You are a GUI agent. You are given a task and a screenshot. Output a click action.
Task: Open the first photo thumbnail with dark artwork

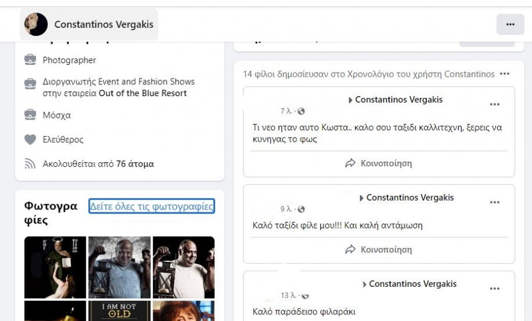click(x=55, y=267)
